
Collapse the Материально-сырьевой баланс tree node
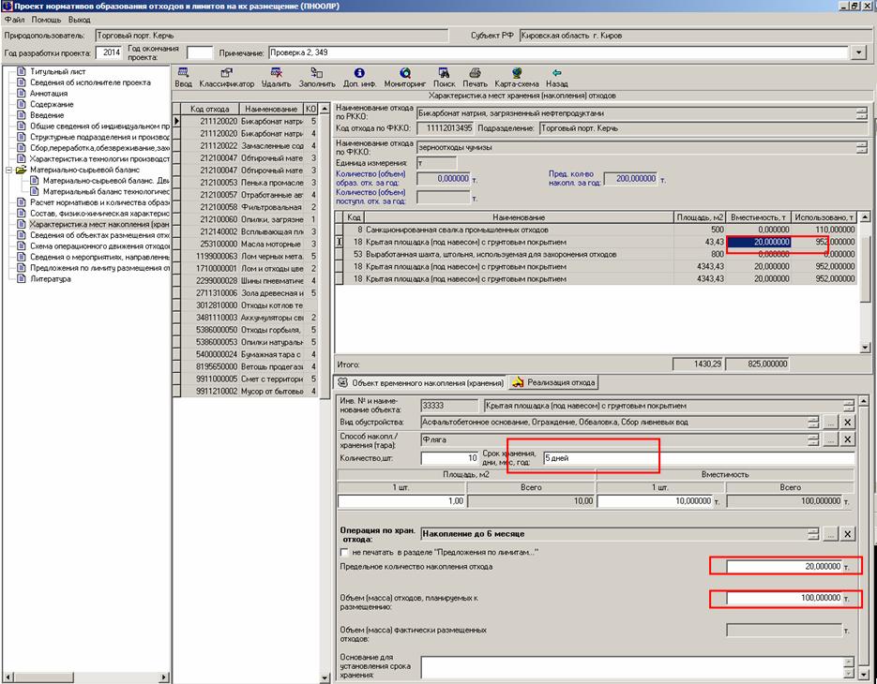pos(9,171)
